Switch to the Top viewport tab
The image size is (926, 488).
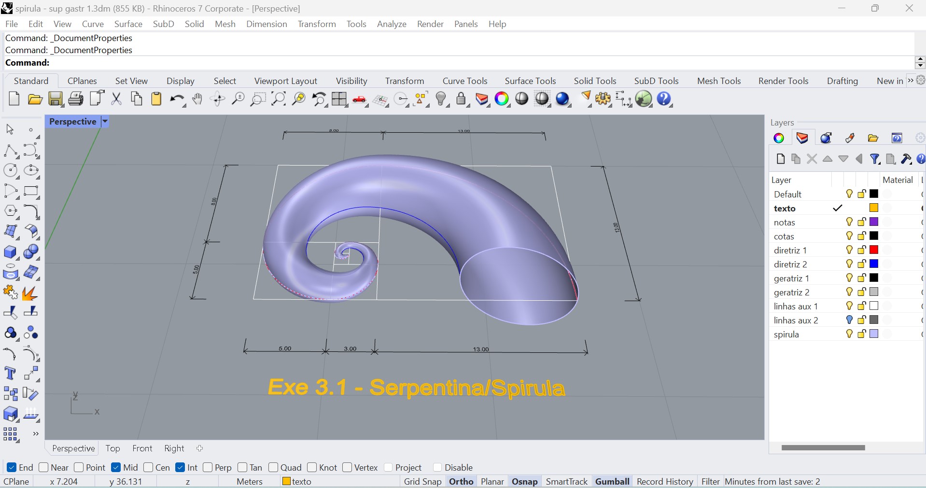tap(113, 448)
